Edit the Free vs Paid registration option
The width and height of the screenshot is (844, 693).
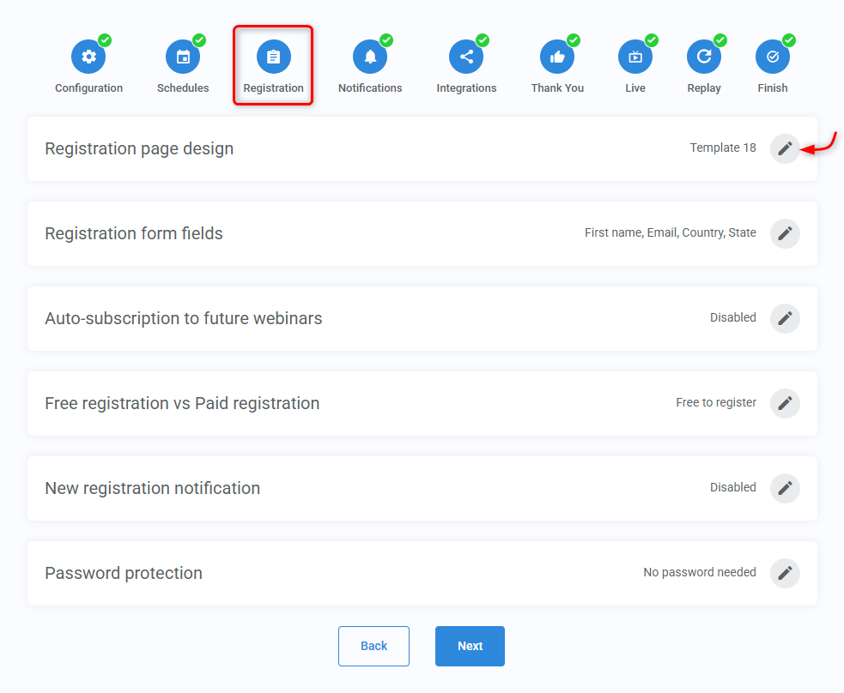[x=785, y=403]
